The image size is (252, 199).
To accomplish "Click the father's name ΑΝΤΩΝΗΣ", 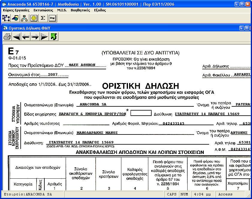I will click(239, 133).
